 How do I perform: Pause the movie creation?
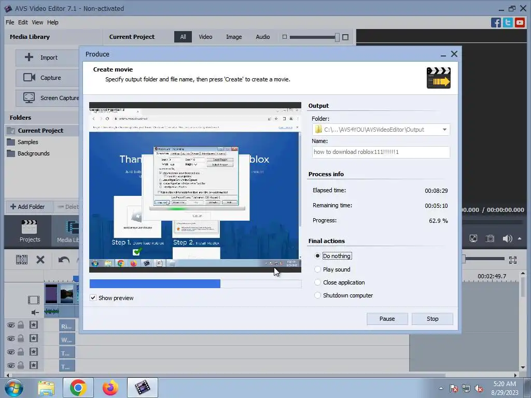pos(387,319)
